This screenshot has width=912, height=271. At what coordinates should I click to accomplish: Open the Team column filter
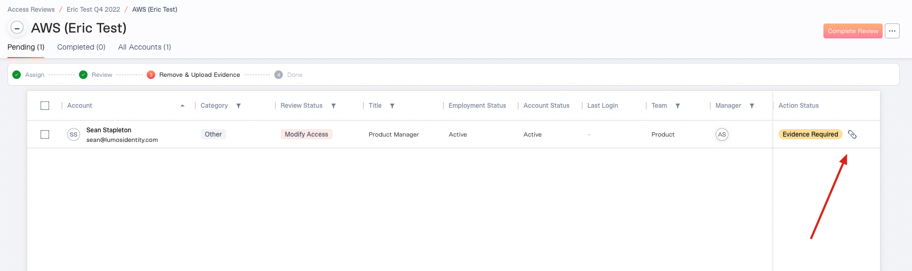click(678, 106)
